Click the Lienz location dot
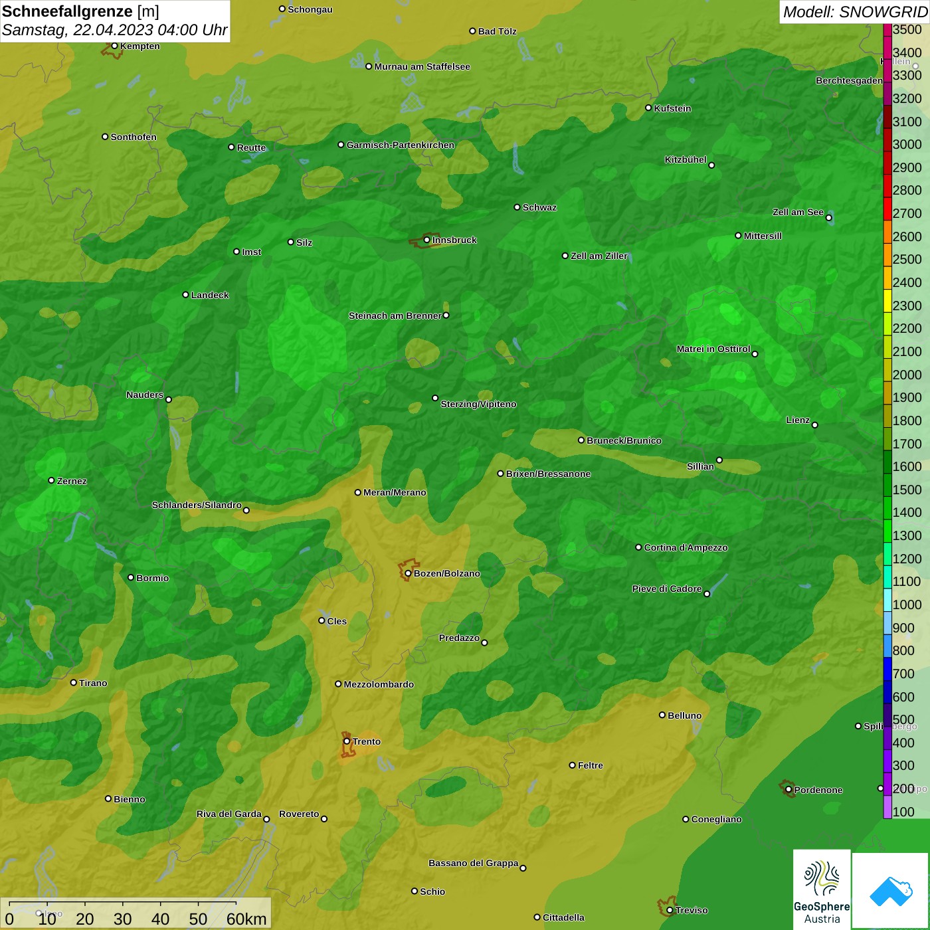The height and width of the screenshot is (930, 930). tap(815, 425)
